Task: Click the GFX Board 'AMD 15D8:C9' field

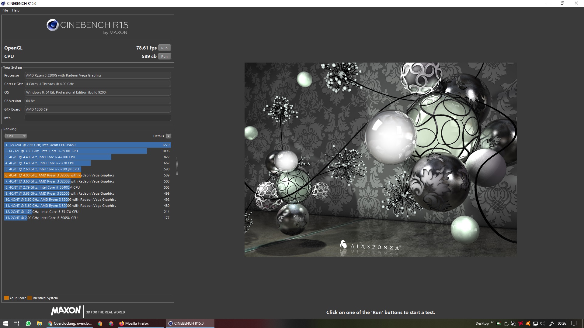Action: (x=98, y=109)
